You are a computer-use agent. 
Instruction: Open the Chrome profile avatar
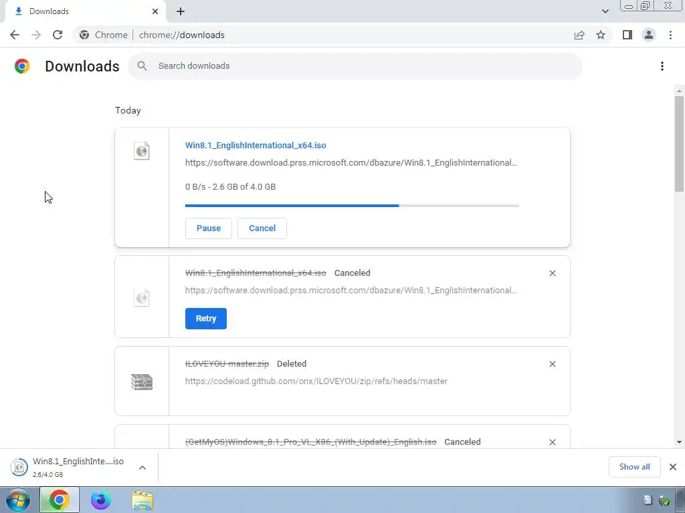click(649, 35)
